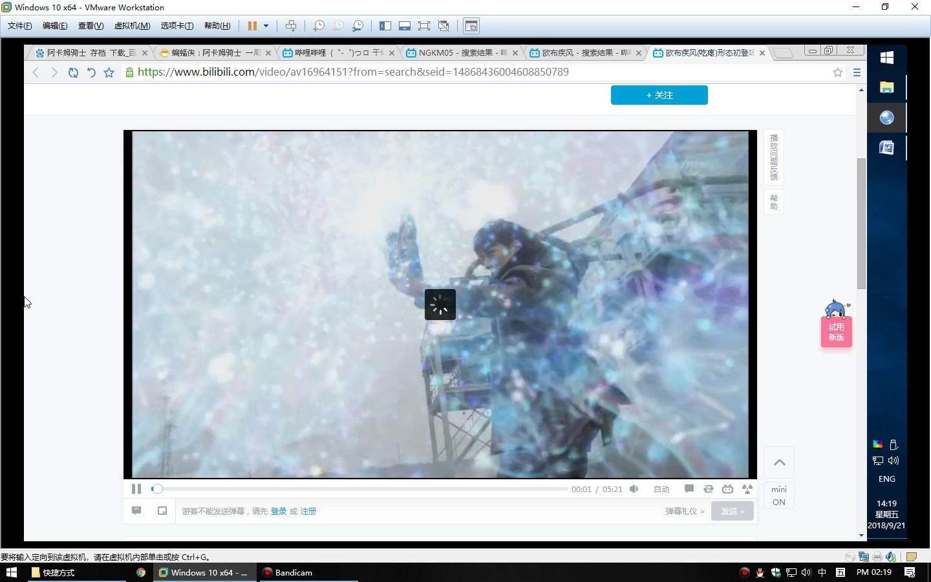Click the video progress bar

[359, 489]
